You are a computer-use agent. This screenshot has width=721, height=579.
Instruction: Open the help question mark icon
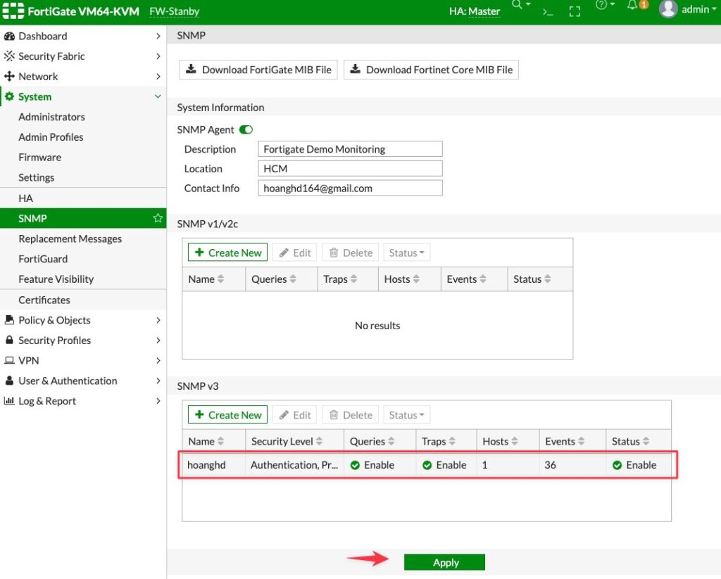click(x=601, y=5)
